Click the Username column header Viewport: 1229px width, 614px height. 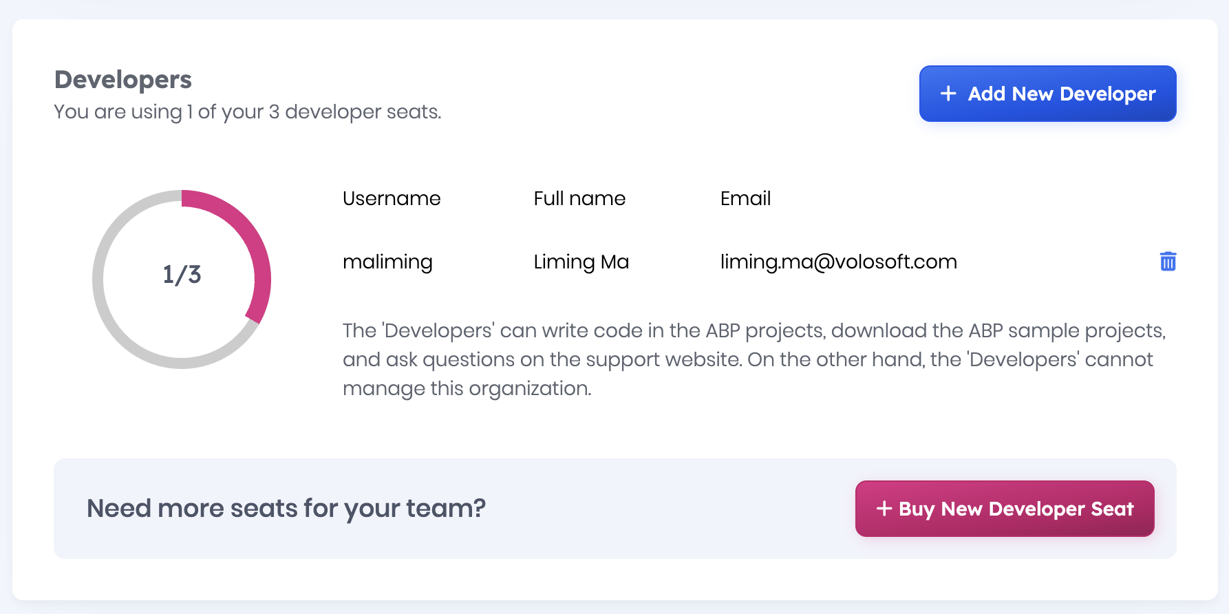coord(392,198)
